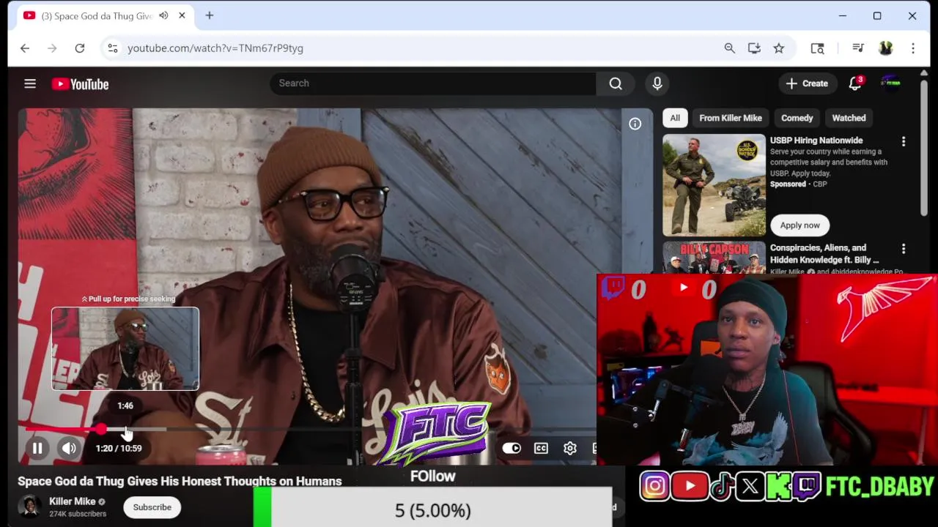Select the All filter chip
938x527 pixels.
(675, 118)
